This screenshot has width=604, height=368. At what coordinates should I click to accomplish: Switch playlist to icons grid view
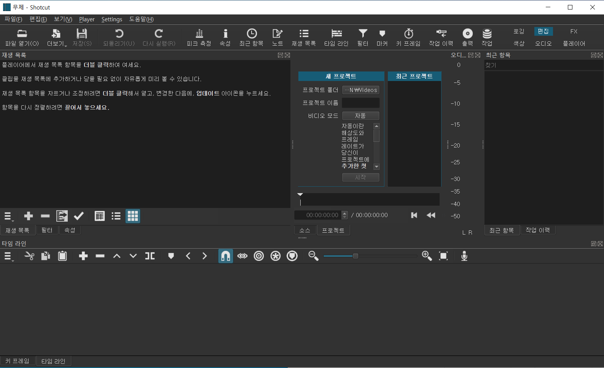point(133,216)
